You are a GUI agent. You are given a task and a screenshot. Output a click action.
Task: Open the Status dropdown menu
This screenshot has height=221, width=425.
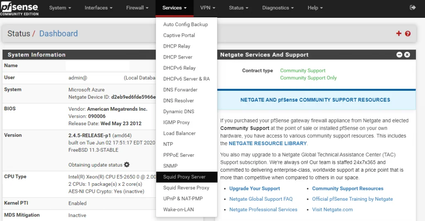click(x=239, y=8)
